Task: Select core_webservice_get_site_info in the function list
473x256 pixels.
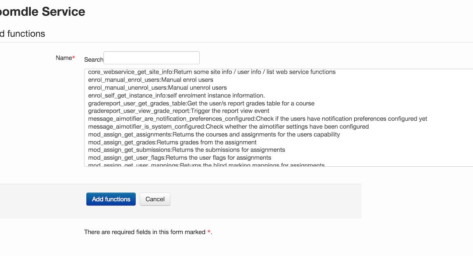Action: click(212, 72)
